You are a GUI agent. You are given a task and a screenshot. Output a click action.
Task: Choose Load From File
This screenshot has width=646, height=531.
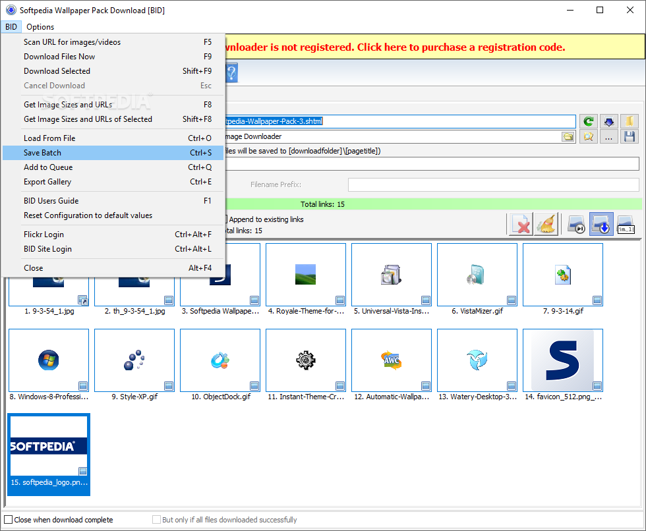[113, 138]
